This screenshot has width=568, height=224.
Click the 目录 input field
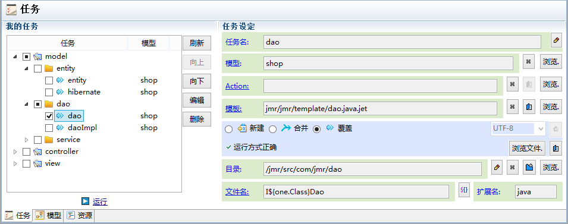click(372, 169)
